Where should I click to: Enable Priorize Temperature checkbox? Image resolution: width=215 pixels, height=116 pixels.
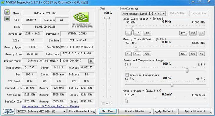127,75
